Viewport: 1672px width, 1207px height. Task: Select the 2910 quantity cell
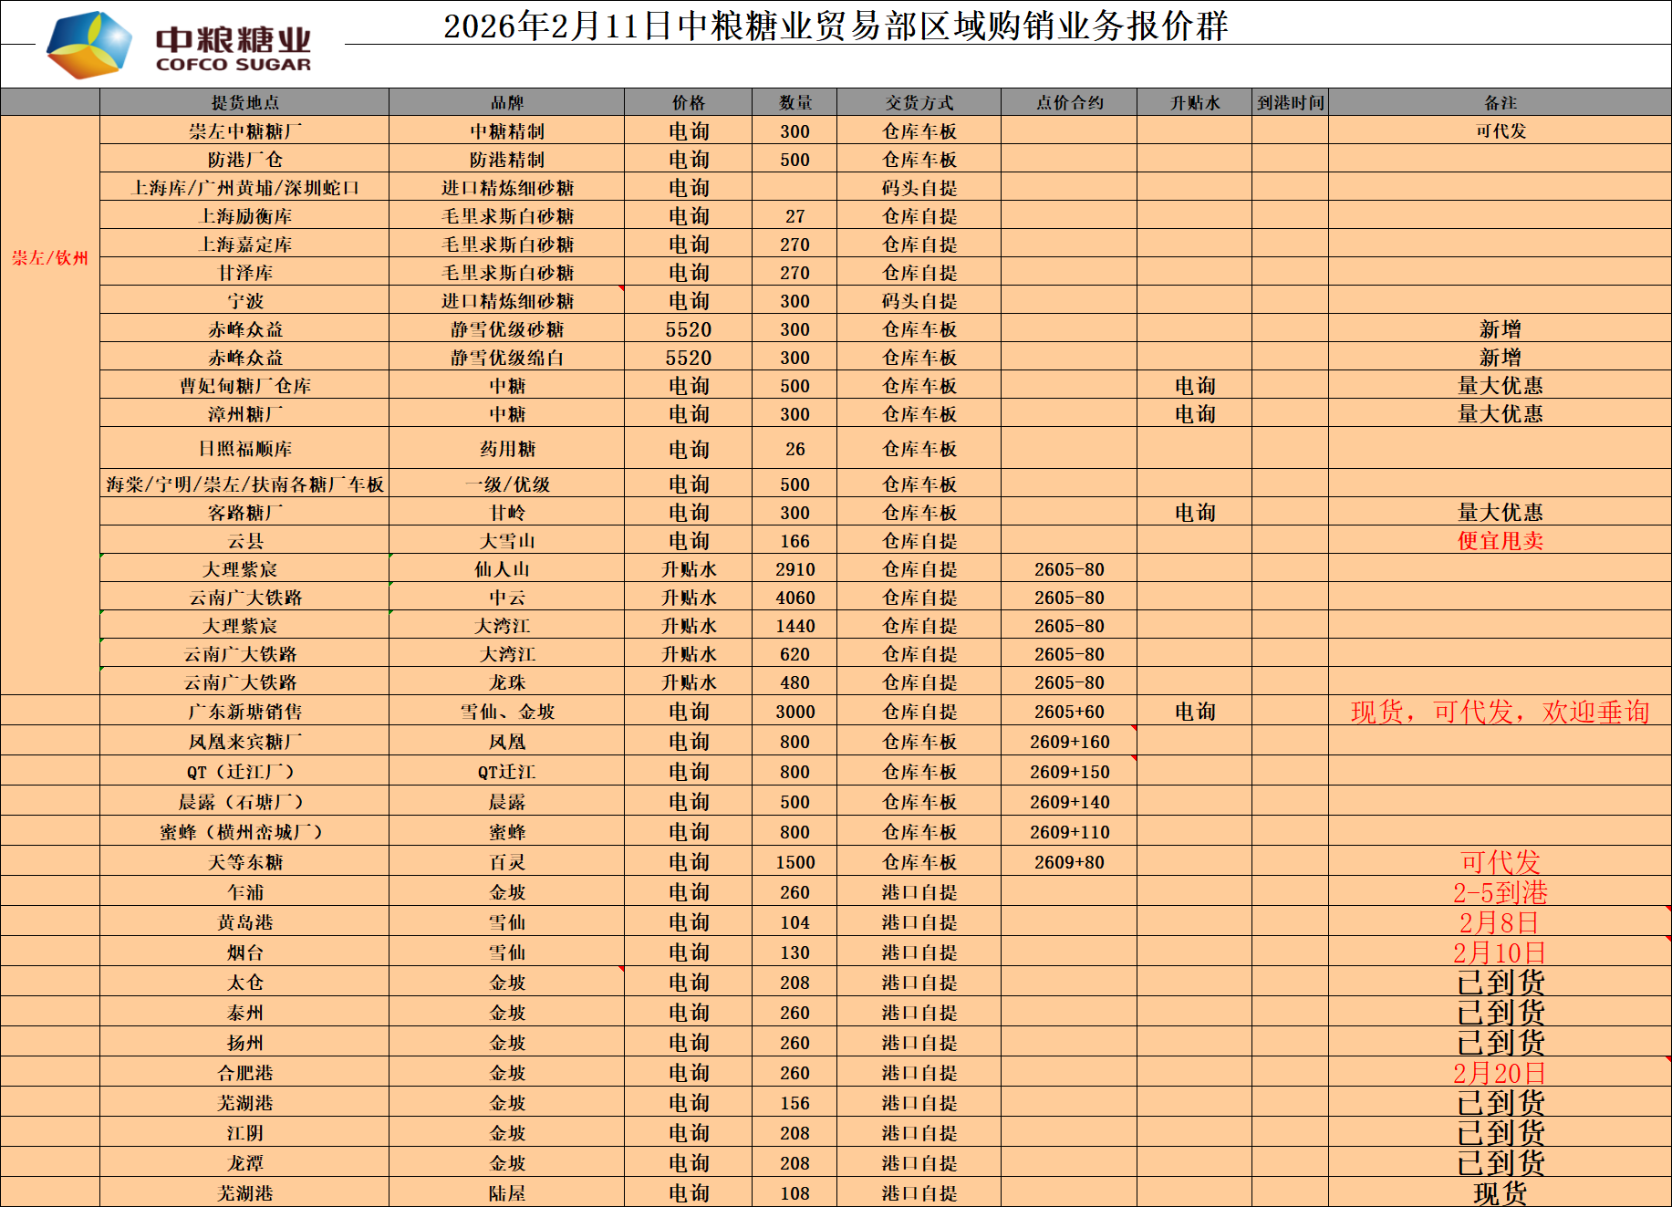pos(794,569)
